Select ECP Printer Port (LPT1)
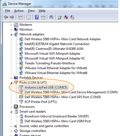 point(41,102)
